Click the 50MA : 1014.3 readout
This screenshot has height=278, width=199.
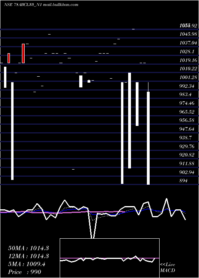pyautogui.click(x=28, y=248)
